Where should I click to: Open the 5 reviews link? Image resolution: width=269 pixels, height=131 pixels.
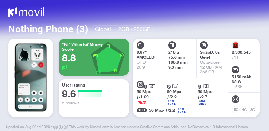pos(71,103)
